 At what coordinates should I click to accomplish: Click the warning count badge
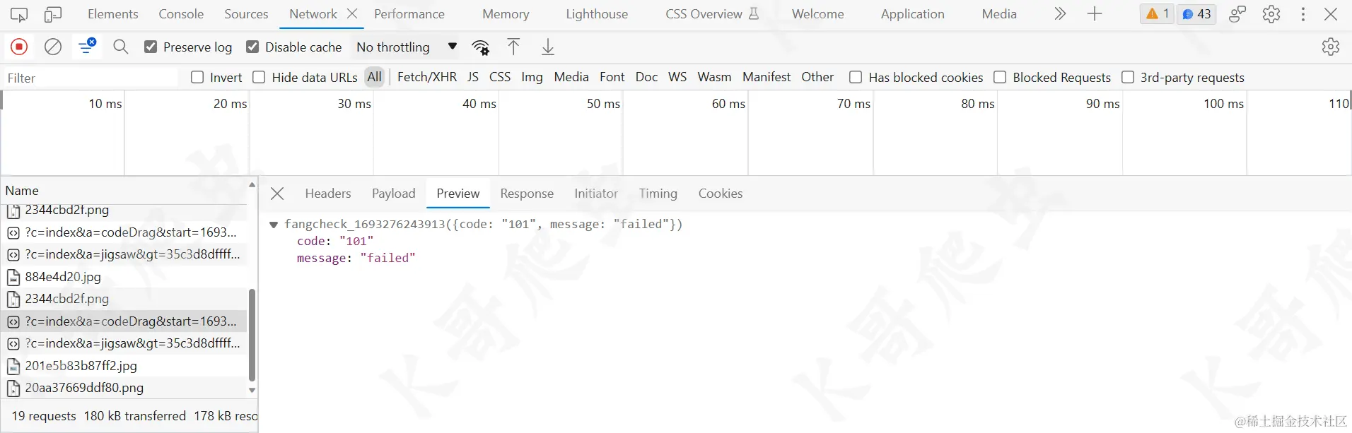[1158, 14]
